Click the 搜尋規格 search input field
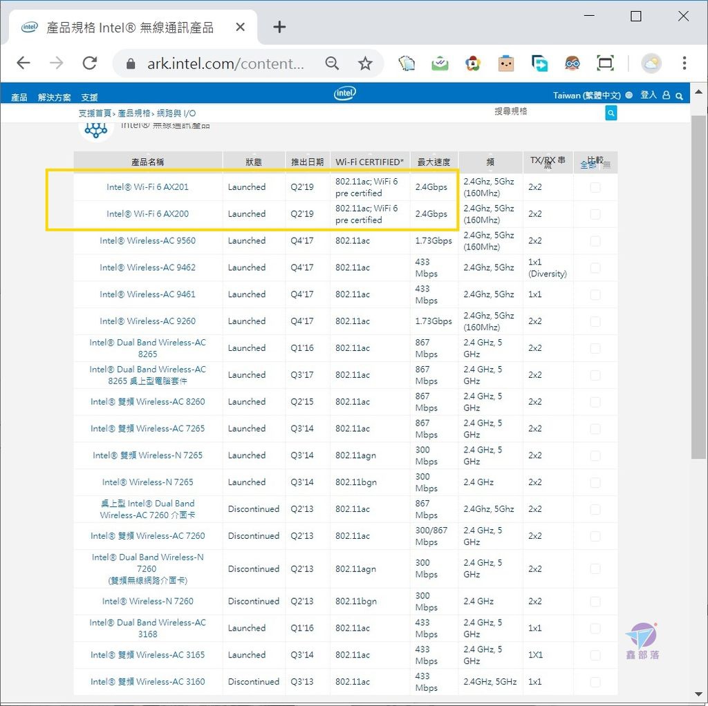 point(547,113)
